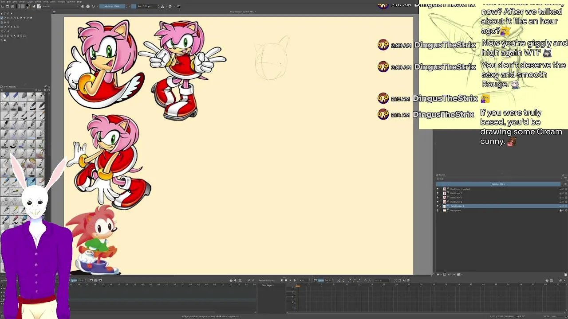The image size is (568, 319).
Task: Select the Text tool
Action: [5, 14]
